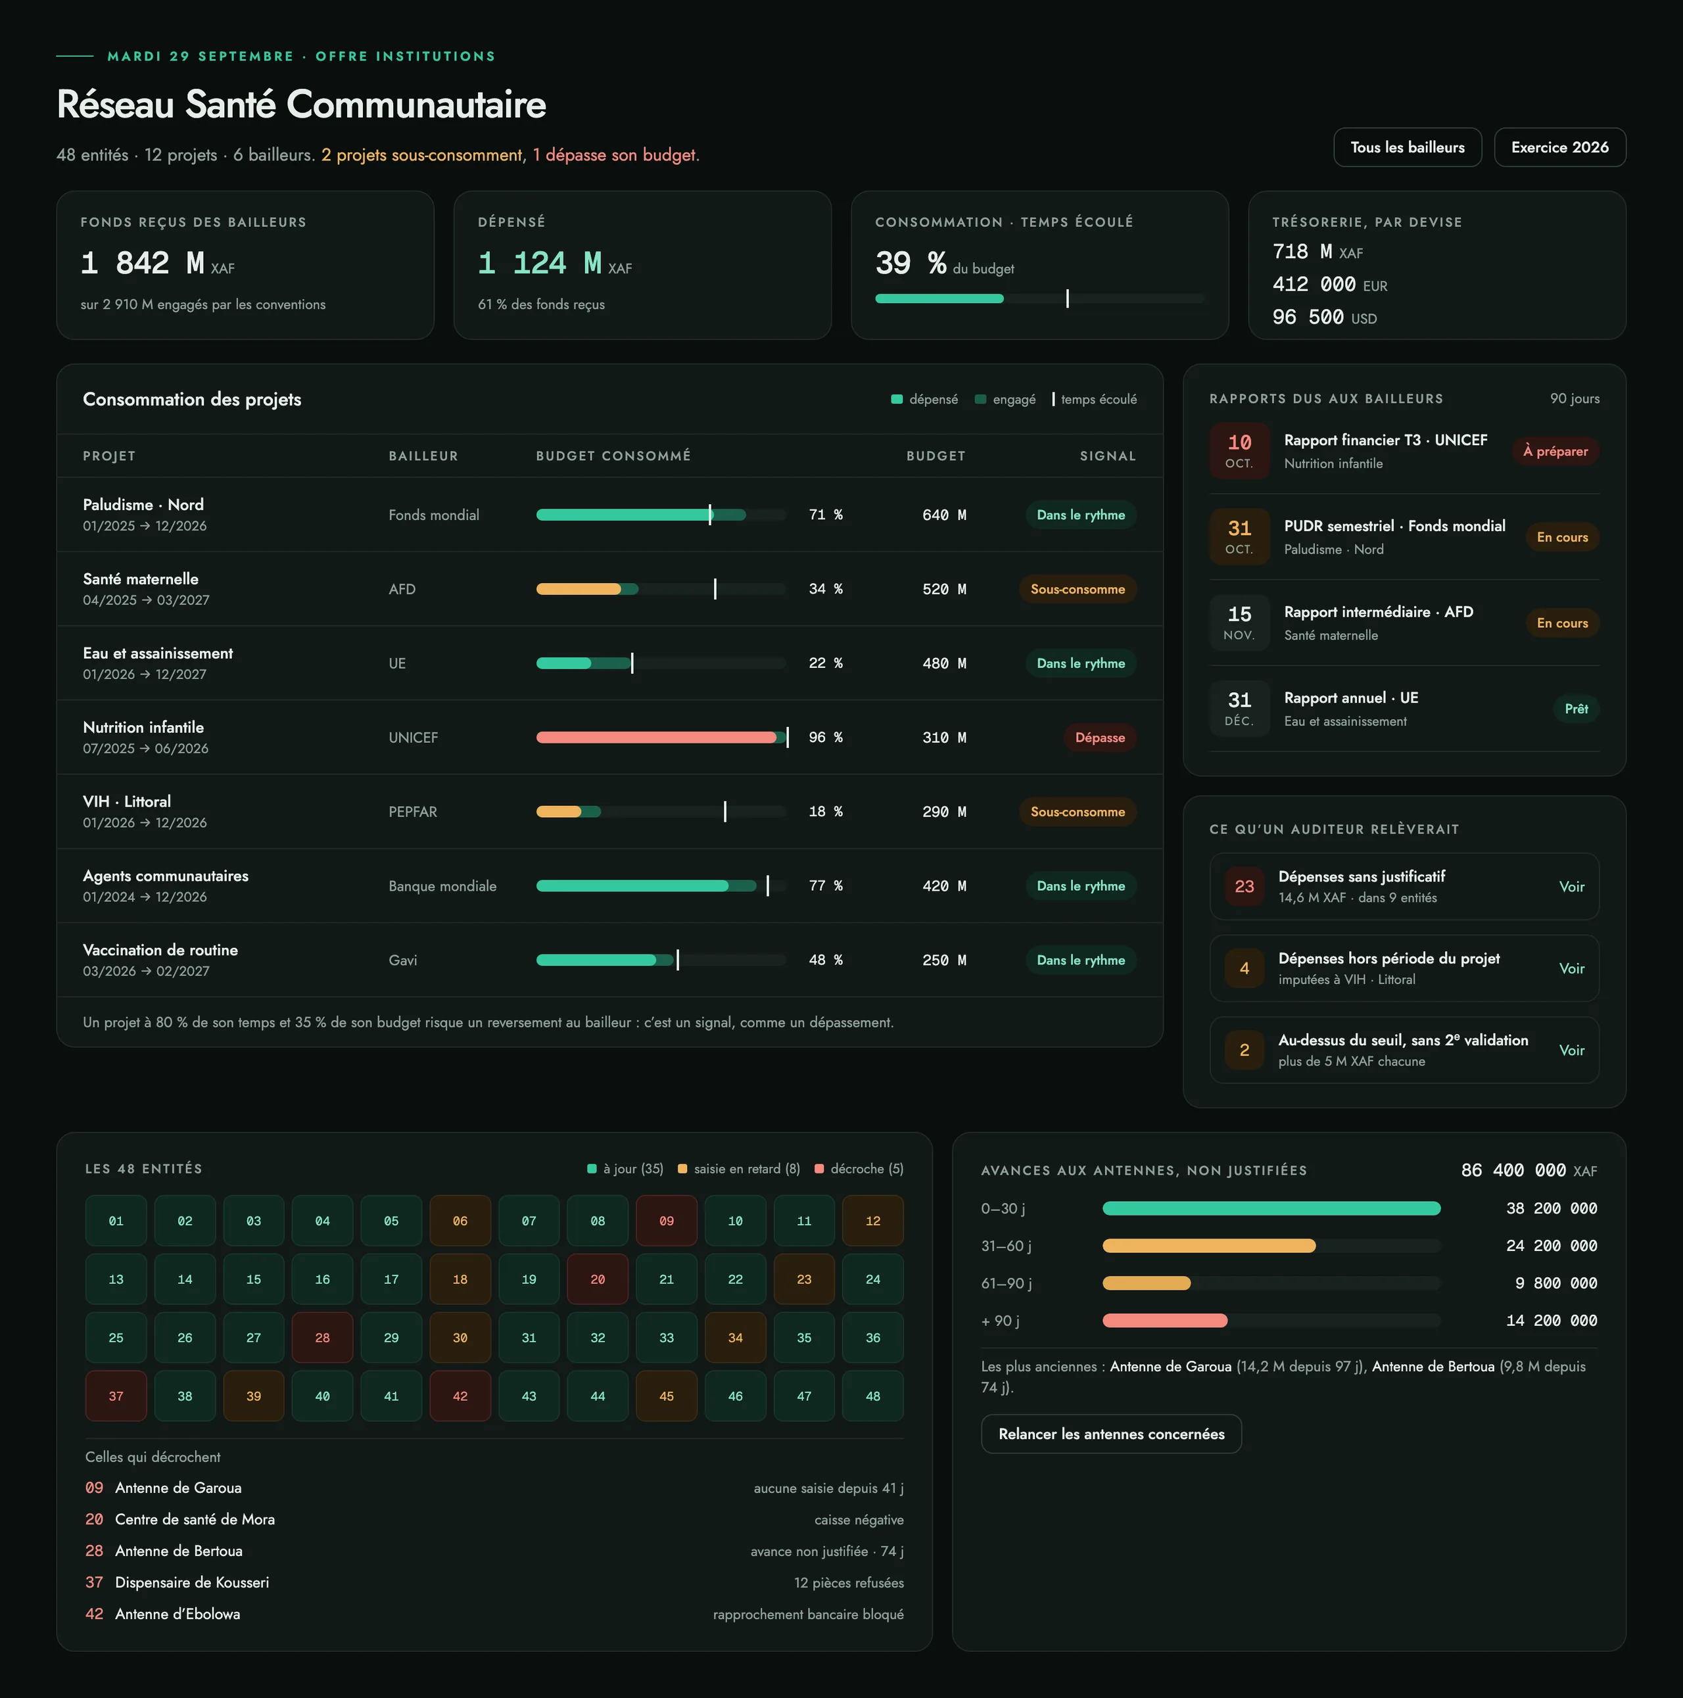Click the décroche (5) legend entry
This screenshot has width=1683, height=1698.
pyautogui.click(x=859, y=1169)
